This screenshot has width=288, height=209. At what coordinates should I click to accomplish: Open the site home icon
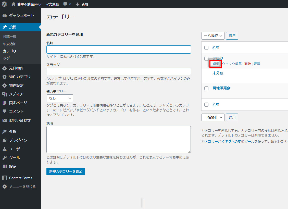(x=14, y=4)
